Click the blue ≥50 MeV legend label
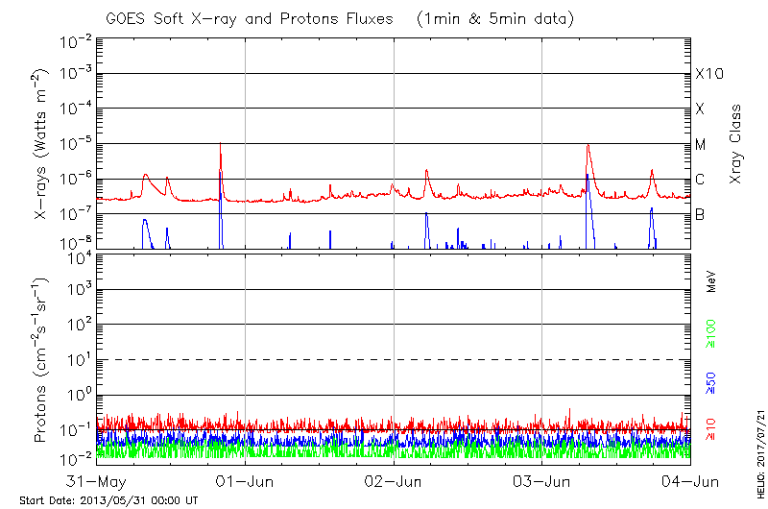This screenshot has width=768, height=509. tap(711, 384)
